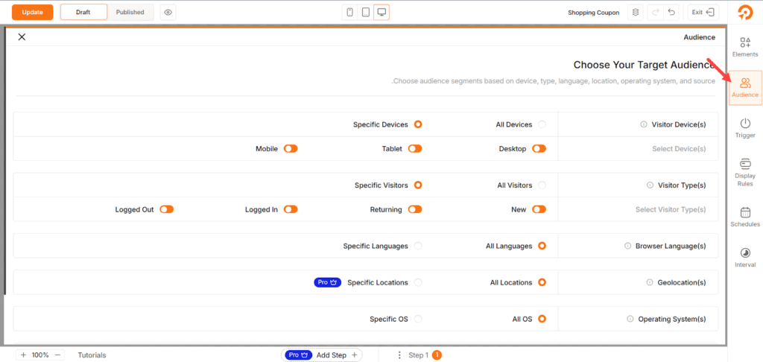The width and height of the screenshot is (763, 362).
Task: Switch to the Published tab
Action: (x=130, y=13)
